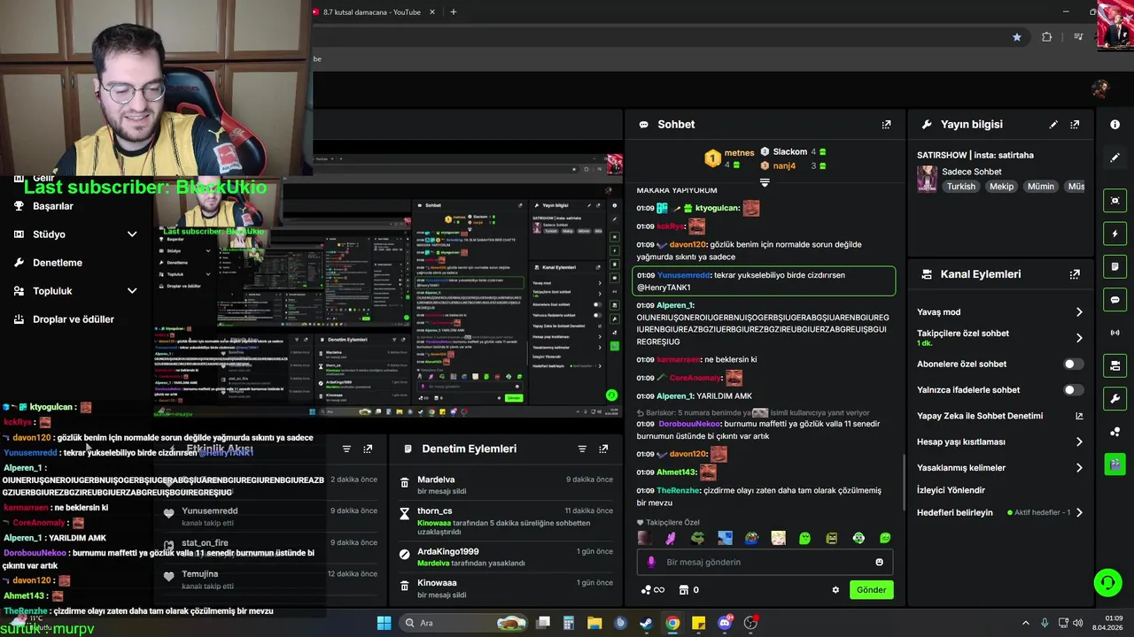Click the shop icon showing 0

coord(688,590)
